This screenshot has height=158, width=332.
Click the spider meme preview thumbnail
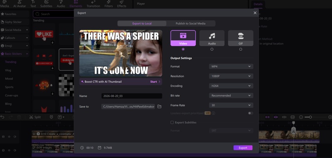(121, 53)
